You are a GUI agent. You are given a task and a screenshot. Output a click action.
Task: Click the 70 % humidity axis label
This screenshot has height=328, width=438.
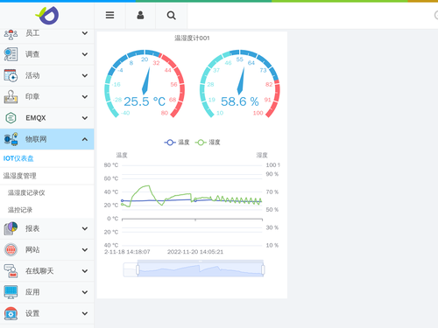tap(272, 192)
